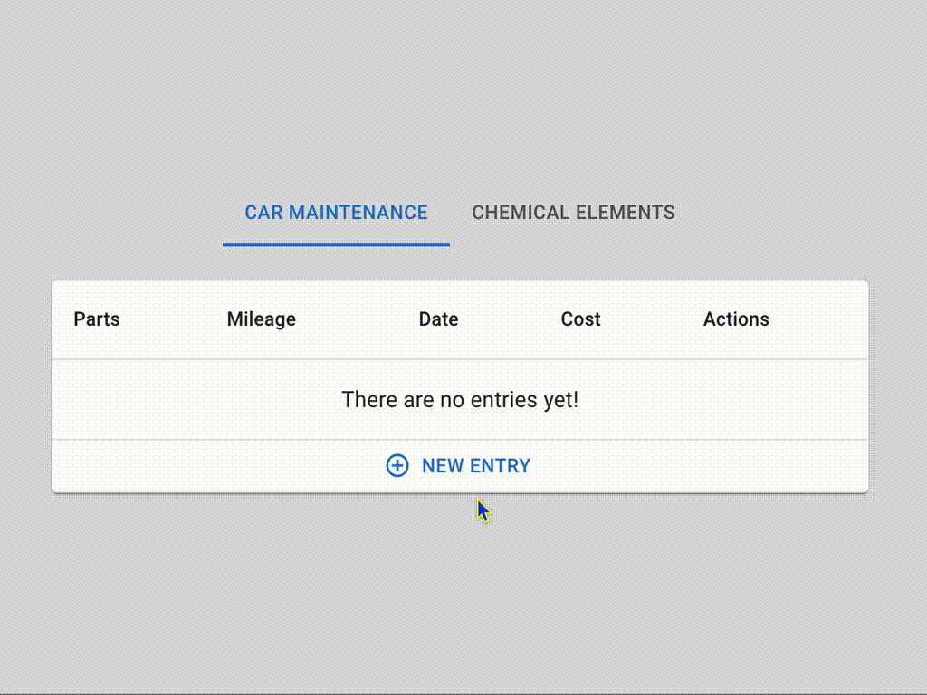
Task: Click the blue underline beneath Car Maintenance
Action: tap(336, 244)
